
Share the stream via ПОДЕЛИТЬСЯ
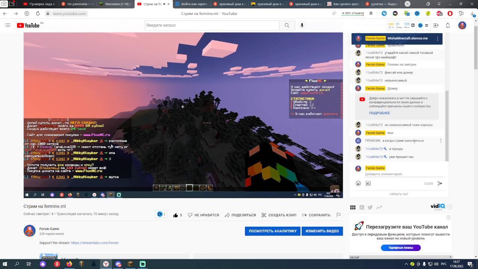coord(240,215)
